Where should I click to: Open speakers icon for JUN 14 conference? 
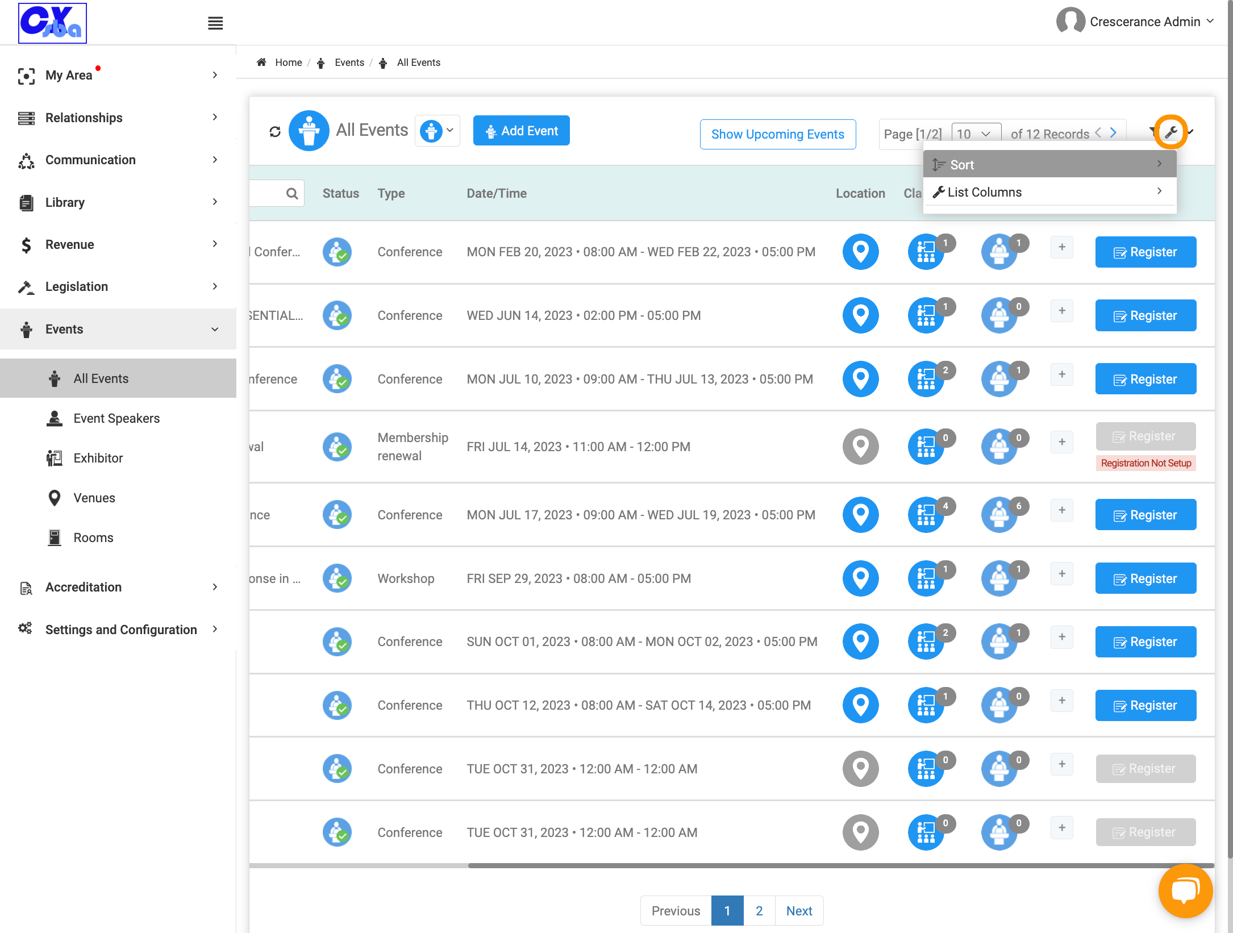(x=999, y=315)
